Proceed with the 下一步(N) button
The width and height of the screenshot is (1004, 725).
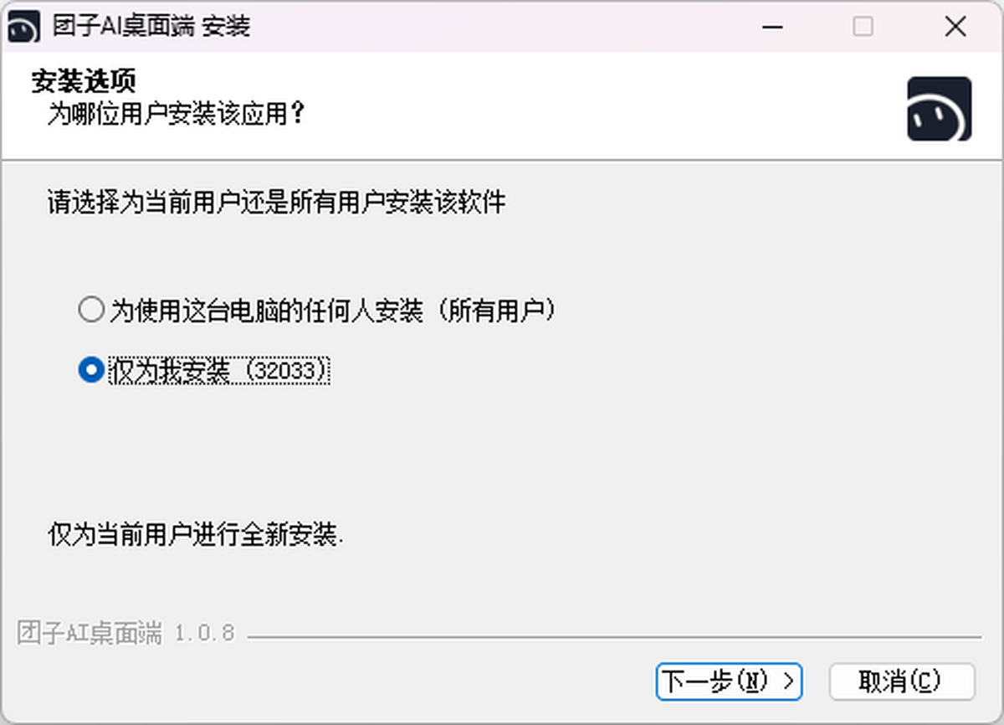tap(729, 681)
